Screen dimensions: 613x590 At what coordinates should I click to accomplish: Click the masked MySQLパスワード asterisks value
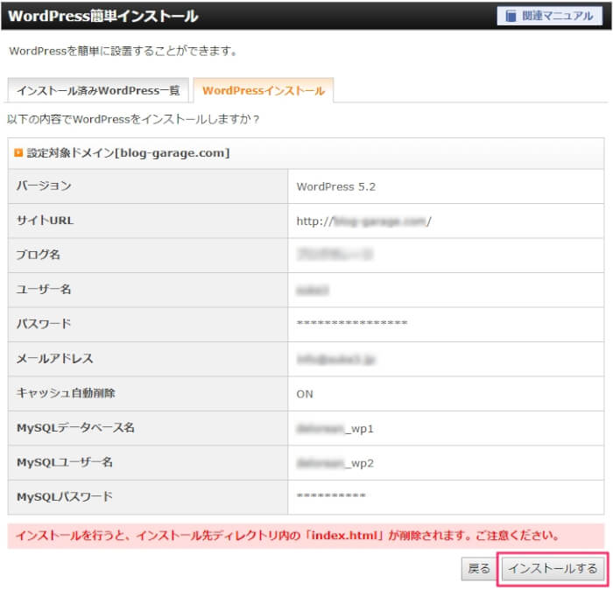pyautogui.click(x=331, y=496)
